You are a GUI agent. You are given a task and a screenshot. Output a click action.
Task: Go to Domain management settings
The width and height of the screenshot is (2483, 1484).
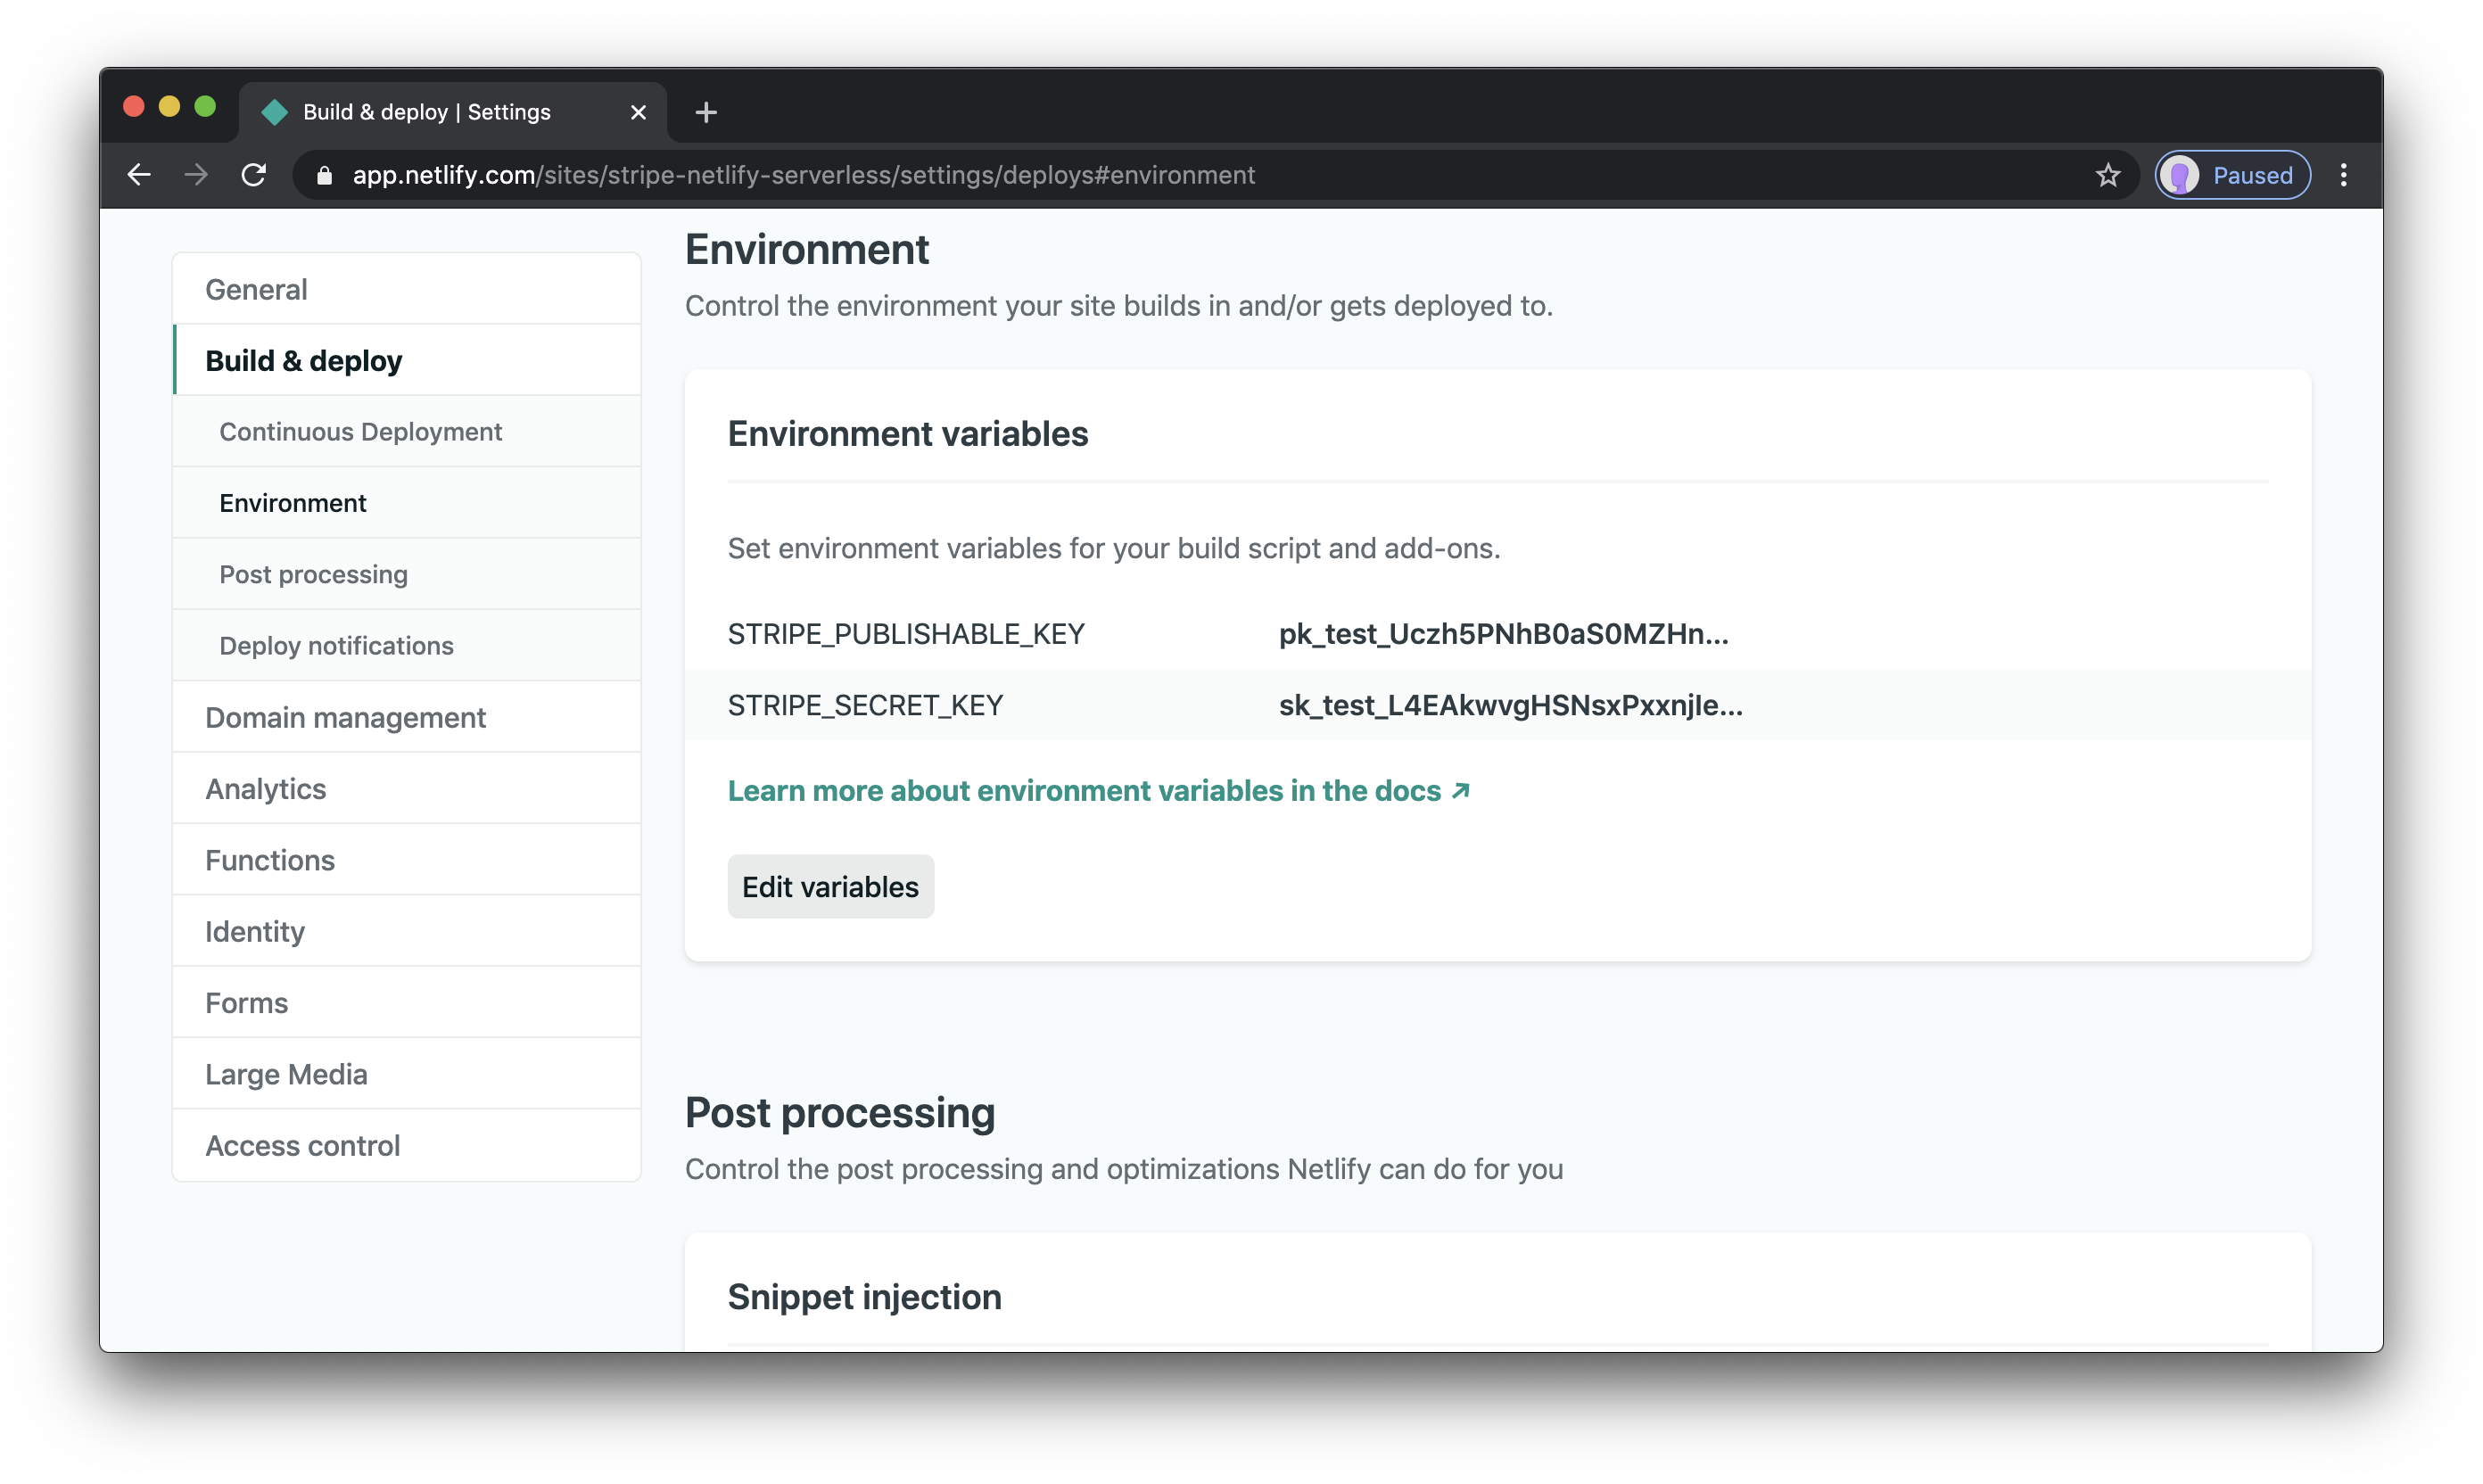pos(344,717)
